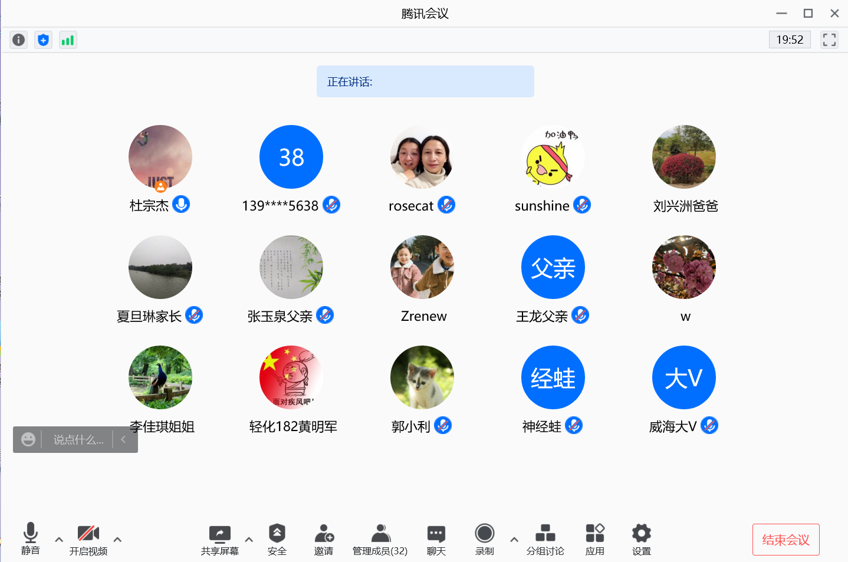Click the 说点什么 chat input field
The image size is (848, 562).
coord(78,440)
